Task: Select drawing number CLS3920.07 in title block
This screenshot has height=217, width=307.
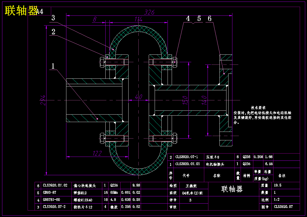Action: pyautogui.click(x=283, y=207)
